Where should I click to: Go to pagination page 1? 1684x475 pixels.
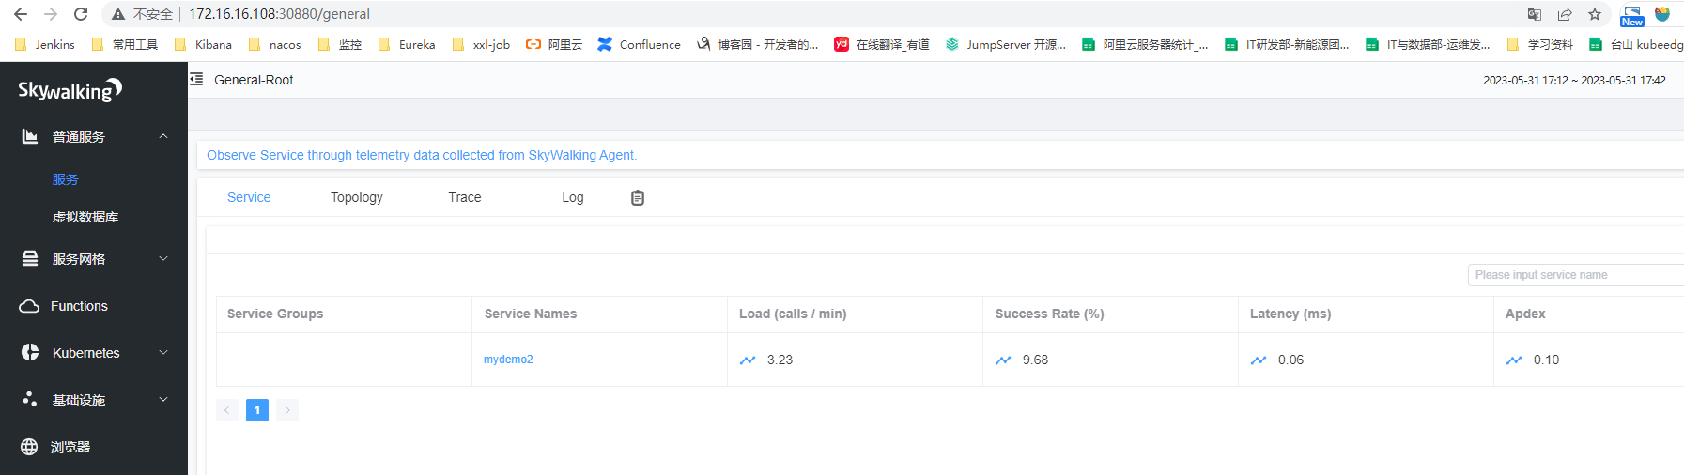[257, 410]
